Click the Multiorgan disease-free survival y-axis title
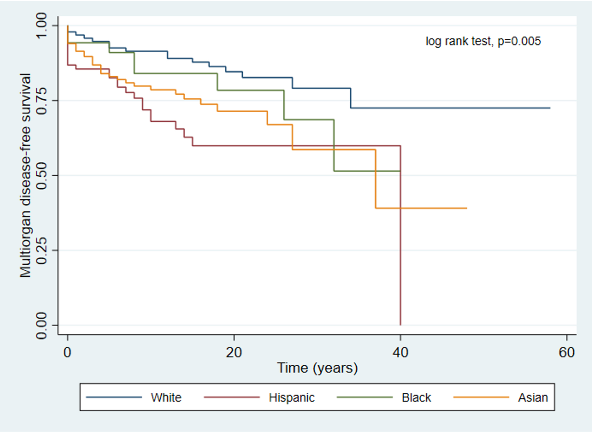This screenshot has width=592, height=432. pos(26,175)
